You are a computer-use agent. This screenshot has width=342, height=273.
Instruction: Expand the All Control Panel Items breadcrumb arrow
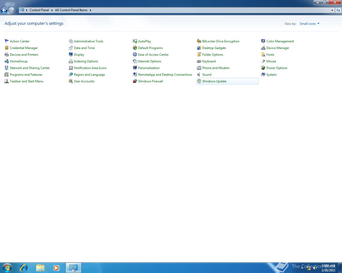click(90, 10)
